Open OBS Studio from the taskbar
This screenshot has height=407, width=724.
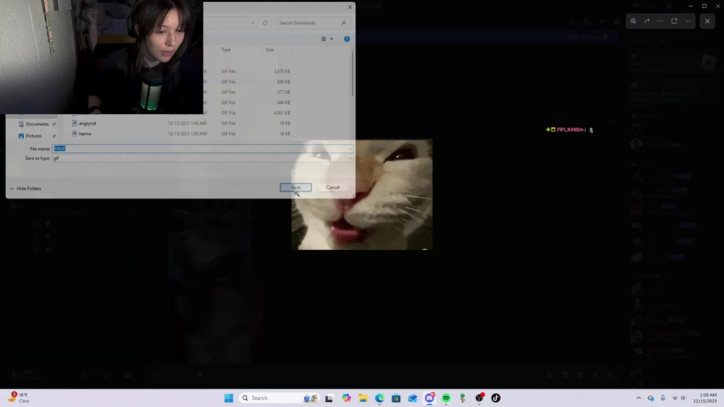coord(480,398)
